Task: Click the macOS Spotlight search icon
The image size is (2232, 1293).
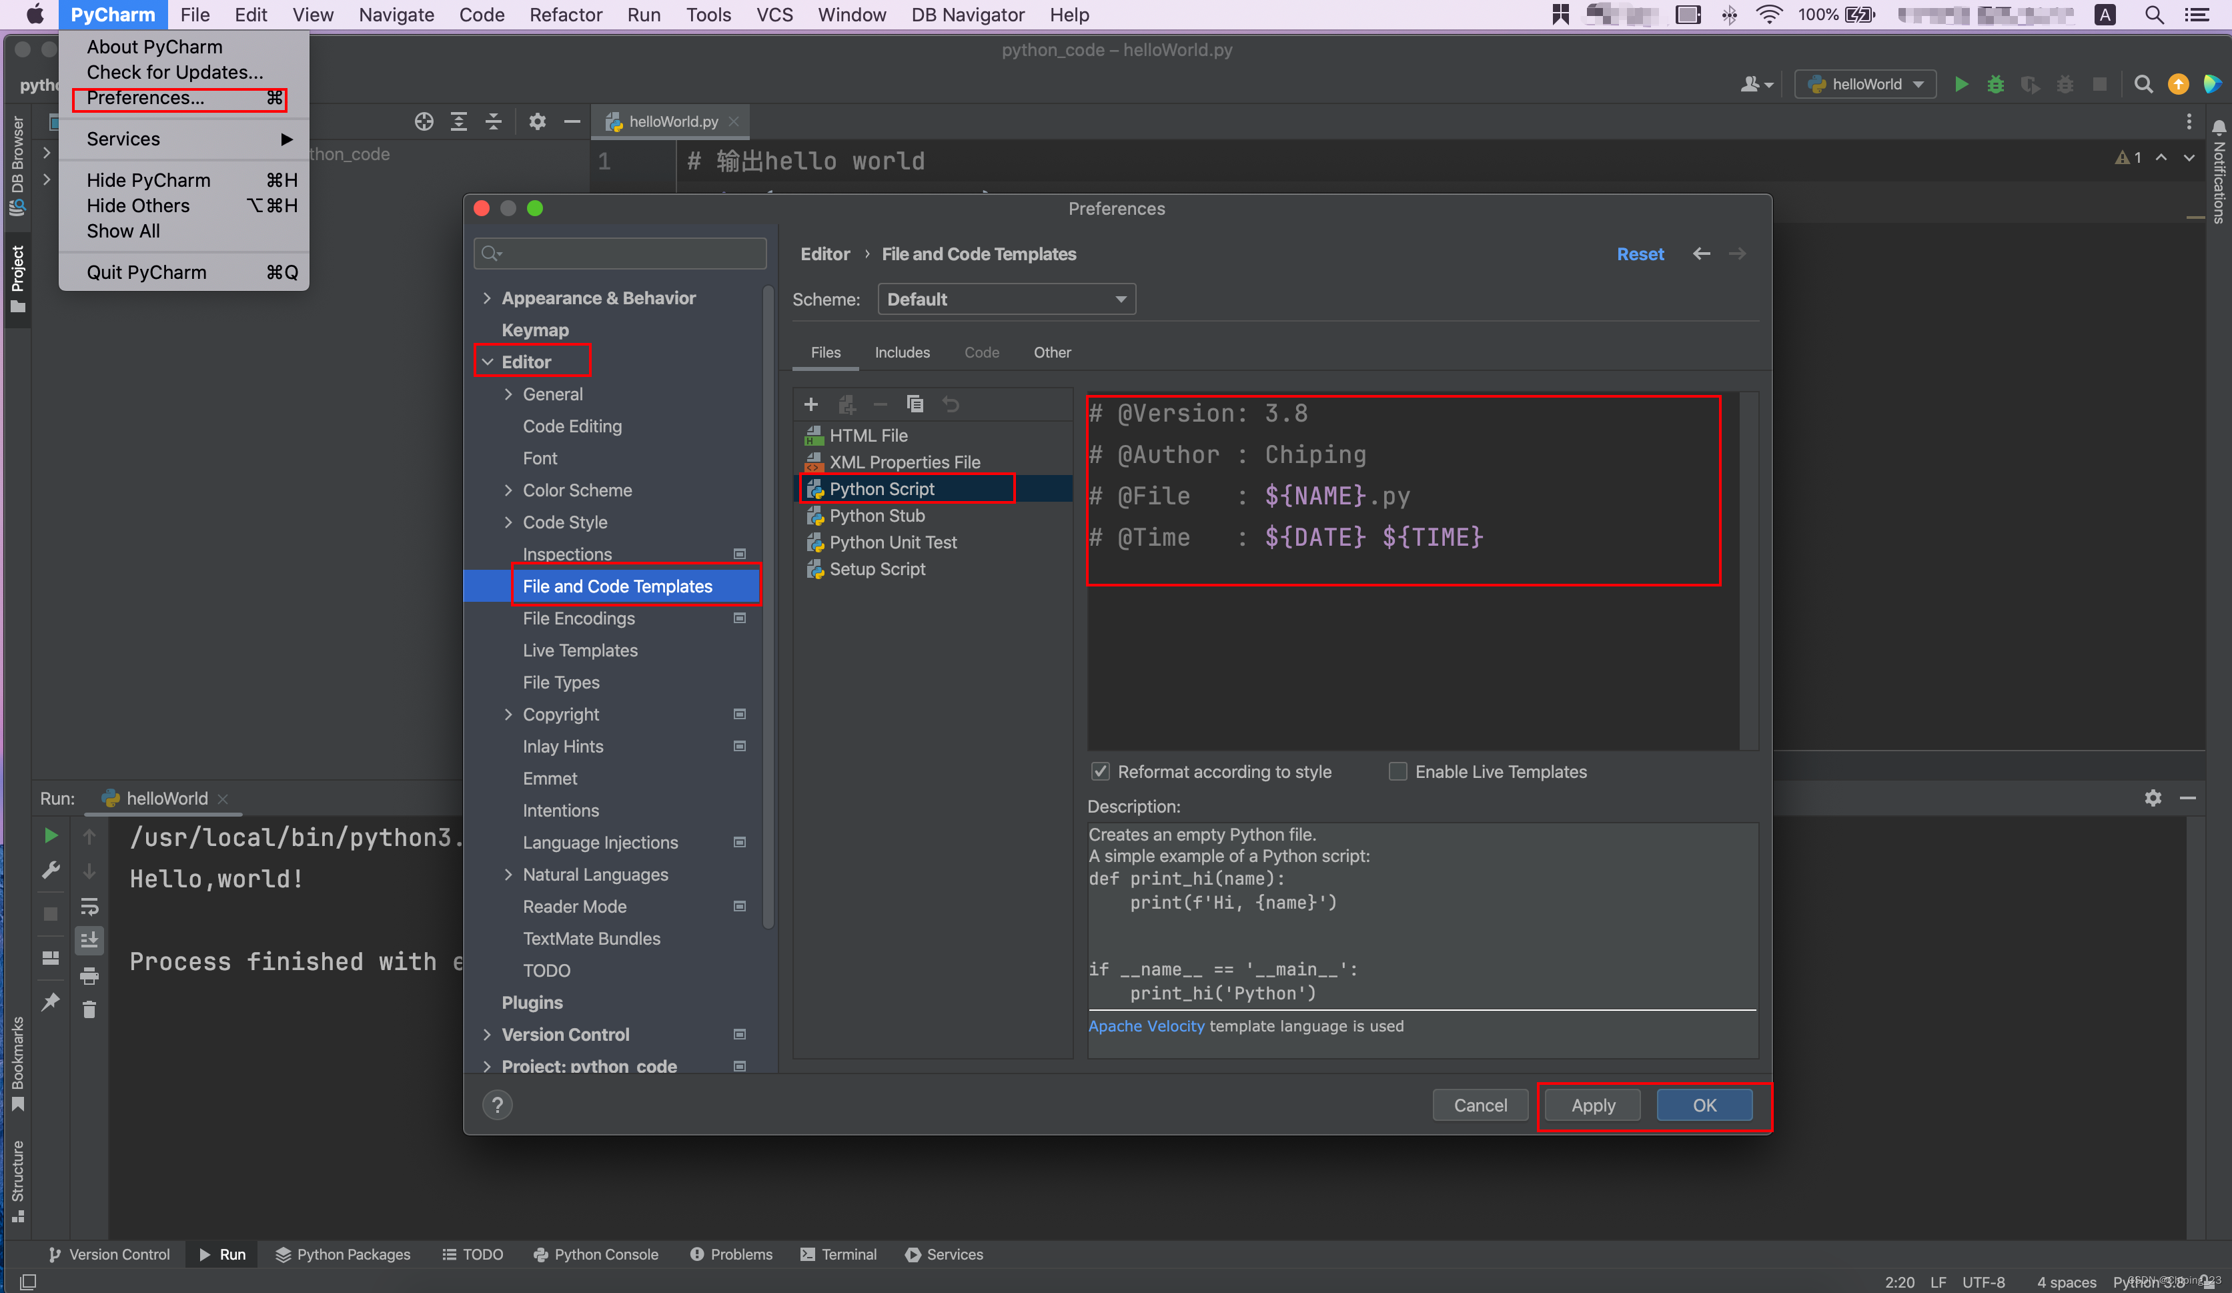Action: pos(2154,14)
